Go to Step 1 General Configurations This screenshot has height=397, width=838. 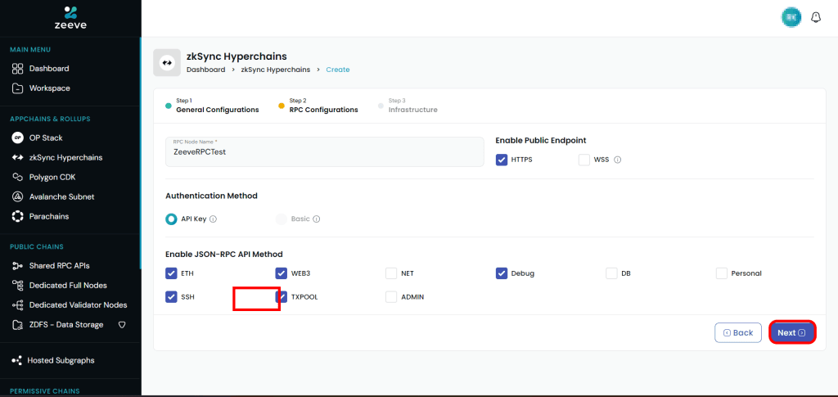coord(213,106)
